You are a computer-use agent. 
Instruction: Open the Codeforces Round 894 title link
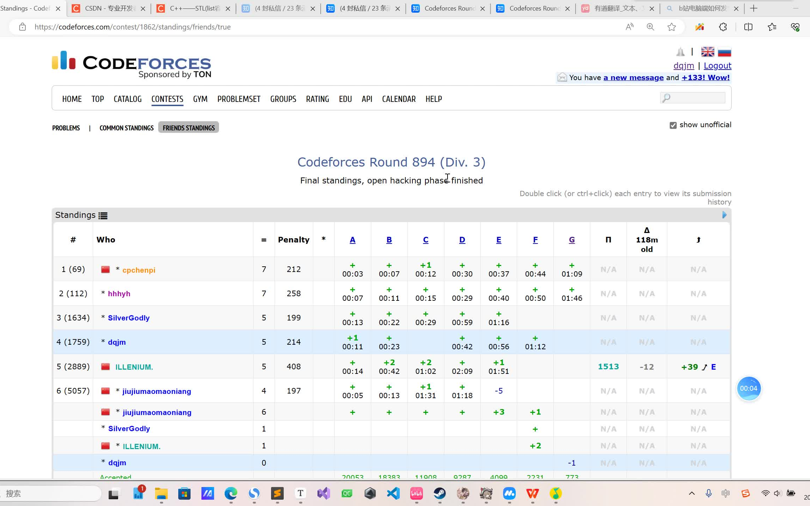[x=391, y=162]
